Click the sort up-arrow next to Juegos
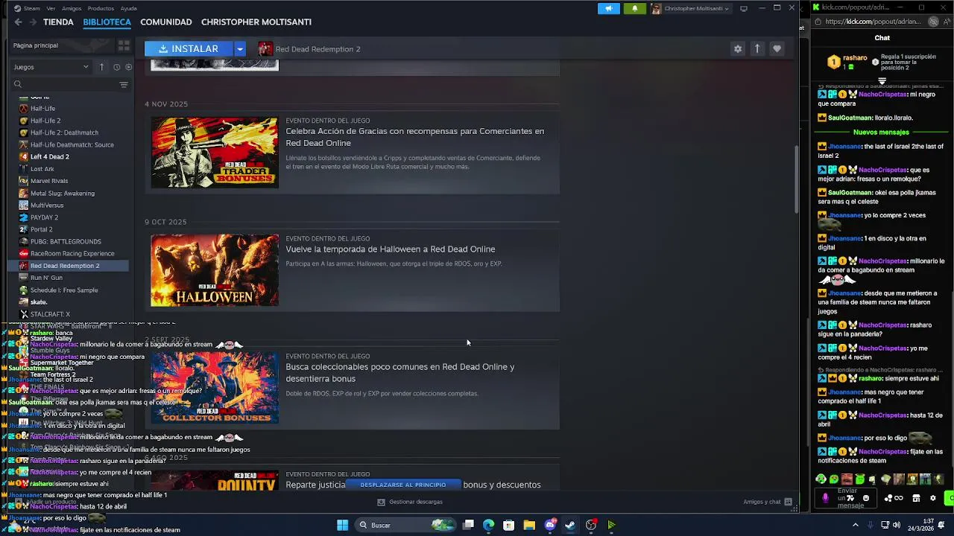Screen dimensions: 954x536 click(x=102, y=67)
